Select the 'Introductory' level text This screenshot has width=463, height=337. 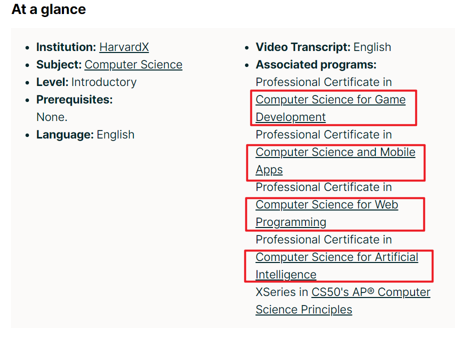(104, 82)
